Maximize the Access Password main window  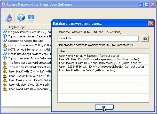(x=147, y=4)
